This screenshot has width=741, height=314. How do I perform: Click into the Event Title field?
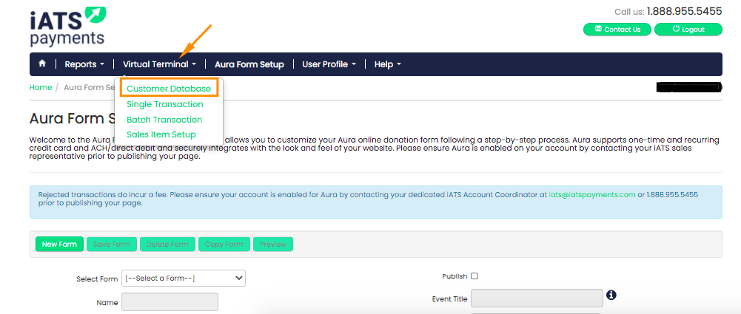(x=537, y=298)
